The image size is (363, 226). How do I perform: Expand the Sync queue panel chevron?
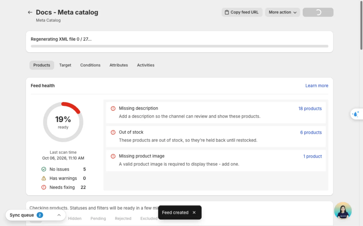click(x=59, y=215)
